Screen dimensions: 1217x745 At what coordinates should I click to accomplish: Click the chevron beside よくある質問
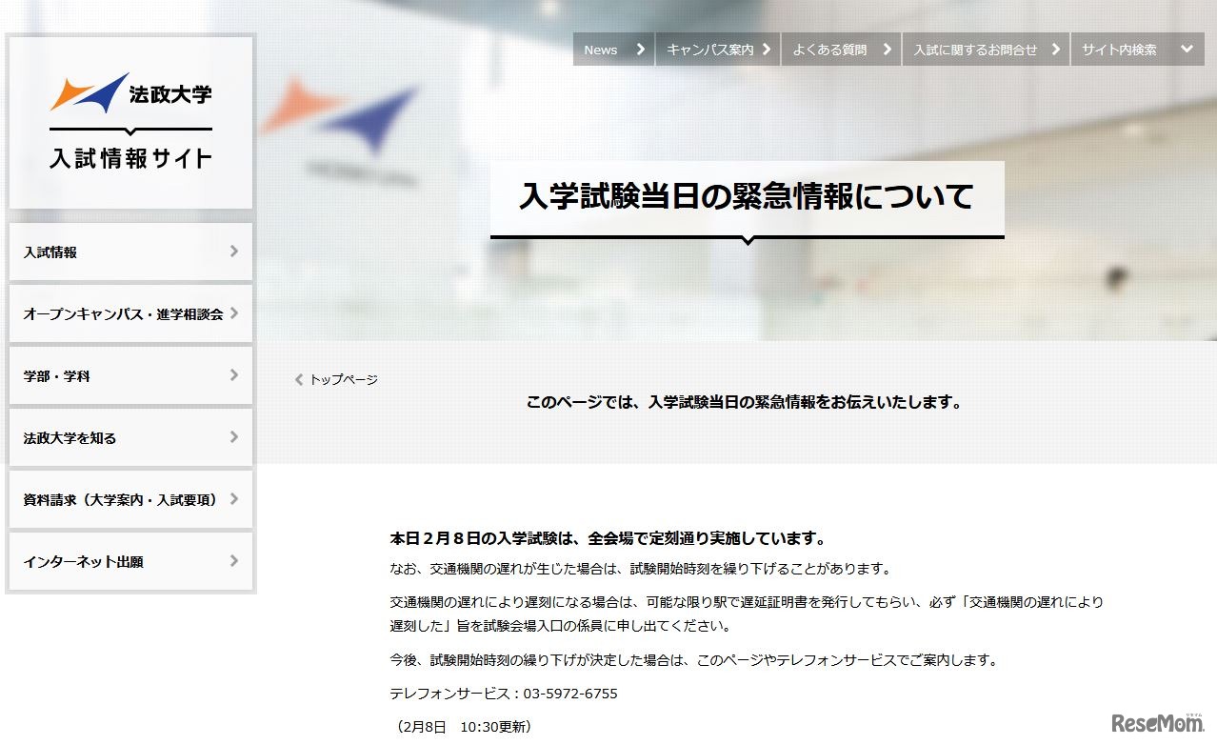point(887,50)
